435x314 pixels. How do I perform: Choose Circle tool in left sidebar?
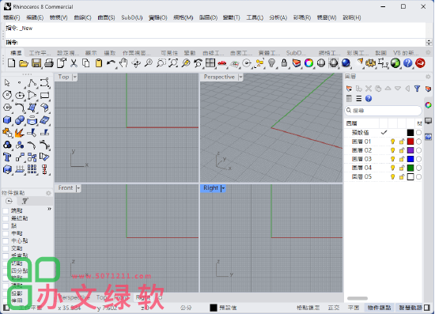[x=7, y=95]
